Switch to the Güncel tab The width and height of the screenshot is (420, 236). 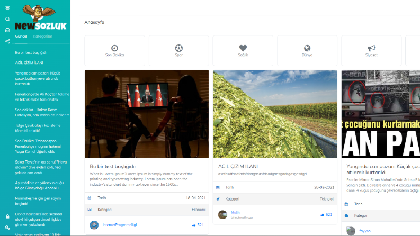[x=21, y=37]
